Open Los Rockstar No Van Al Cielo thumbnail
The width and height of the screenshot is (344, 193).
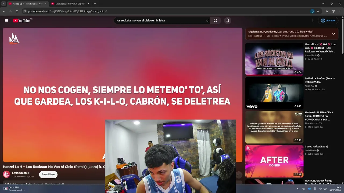click(274, 59)
